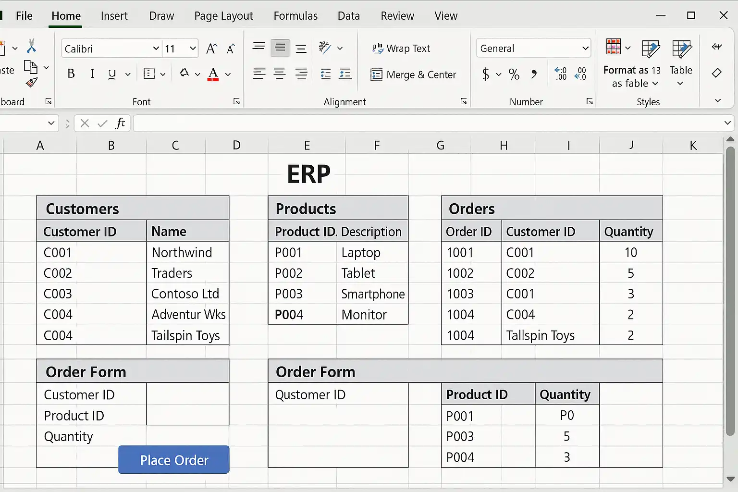Click the Increase Indent icon
Viewport: 738px width, 492px height.
(345, 74)
